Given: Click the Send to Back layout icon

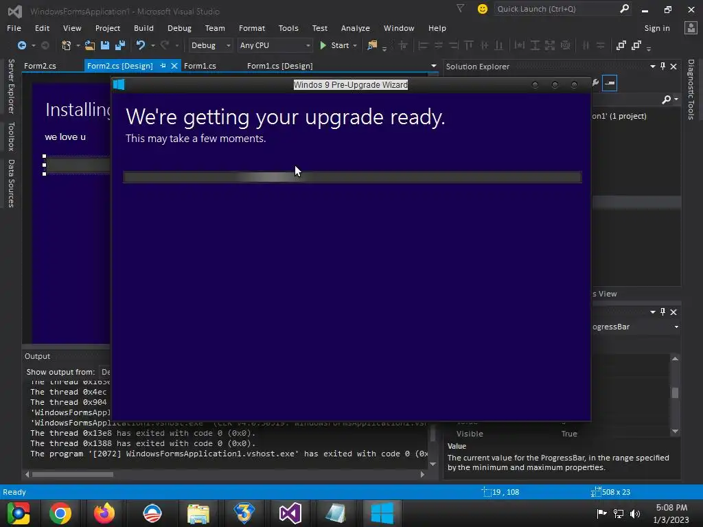Looking at the screenshot, I should pyautogui.click(x=636, y=45).
